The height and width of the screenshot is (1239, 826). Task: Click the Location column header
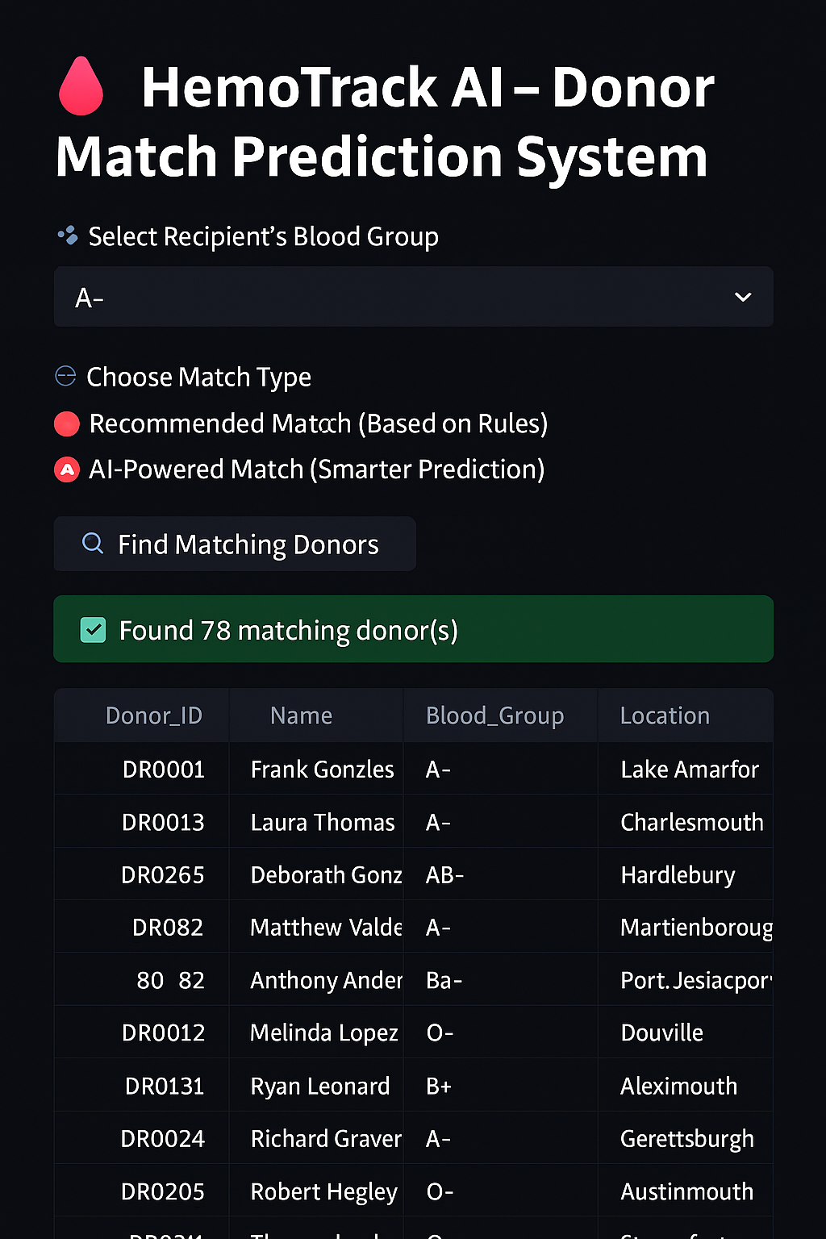665,715
